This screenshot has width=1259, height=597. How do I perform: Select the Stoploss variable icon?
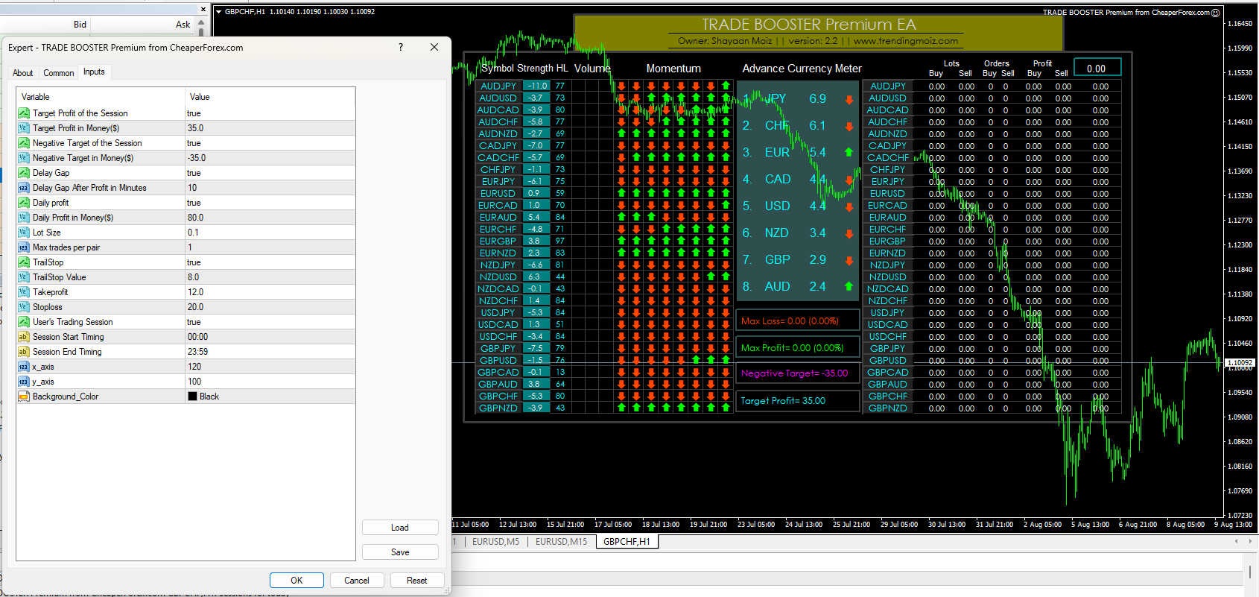pyautogui.click(x=24, y=307)
